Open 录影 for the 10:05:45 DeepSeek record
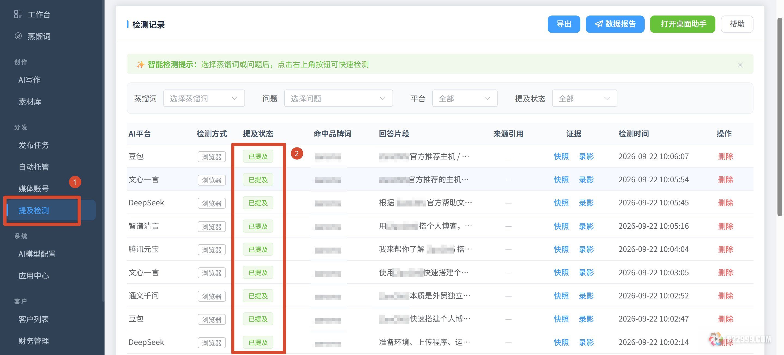This screenshot has height=355, width=784. click(x=586, y=203)
